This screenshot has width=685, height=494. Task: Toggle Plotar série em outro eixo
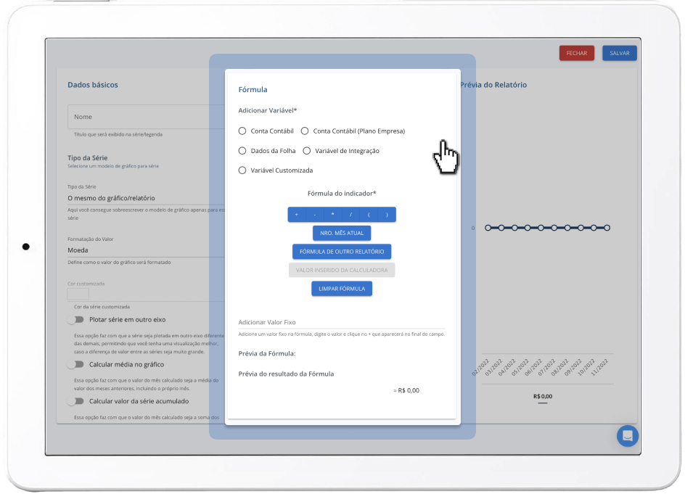(x=76, y=320)
